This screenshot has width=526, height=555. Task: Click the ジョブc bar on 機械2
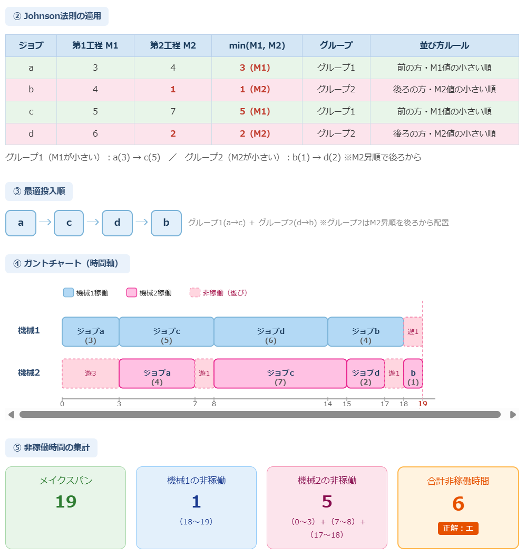280,374
